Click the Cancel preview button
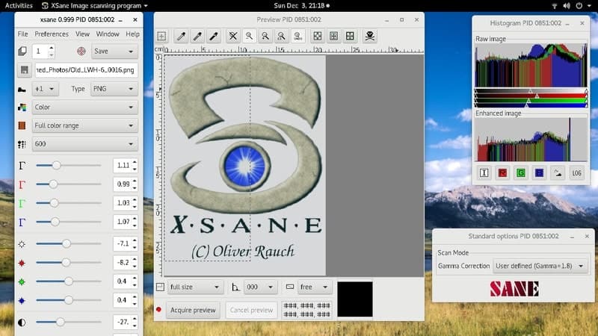The image size is (598, 336). point(251,310)
